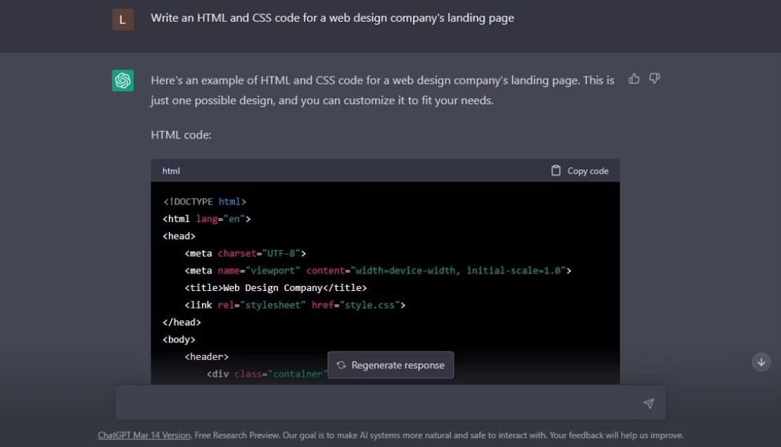This screenshot has height=447, width=781.
Task: Focus the message input box
Action: pos(380,403)
